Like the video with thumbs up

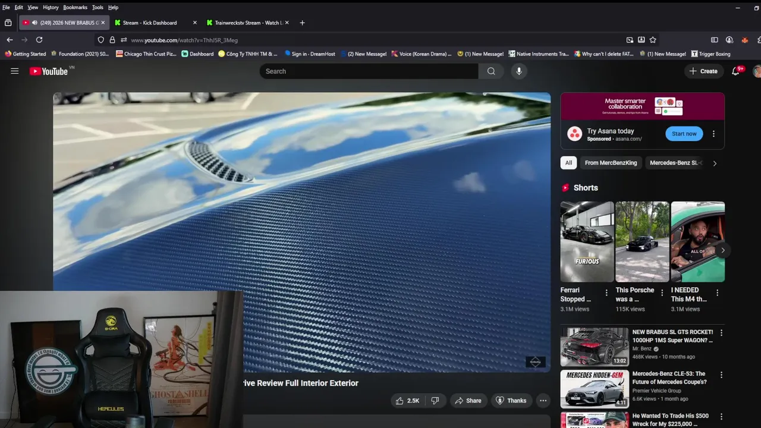point(407,401)
